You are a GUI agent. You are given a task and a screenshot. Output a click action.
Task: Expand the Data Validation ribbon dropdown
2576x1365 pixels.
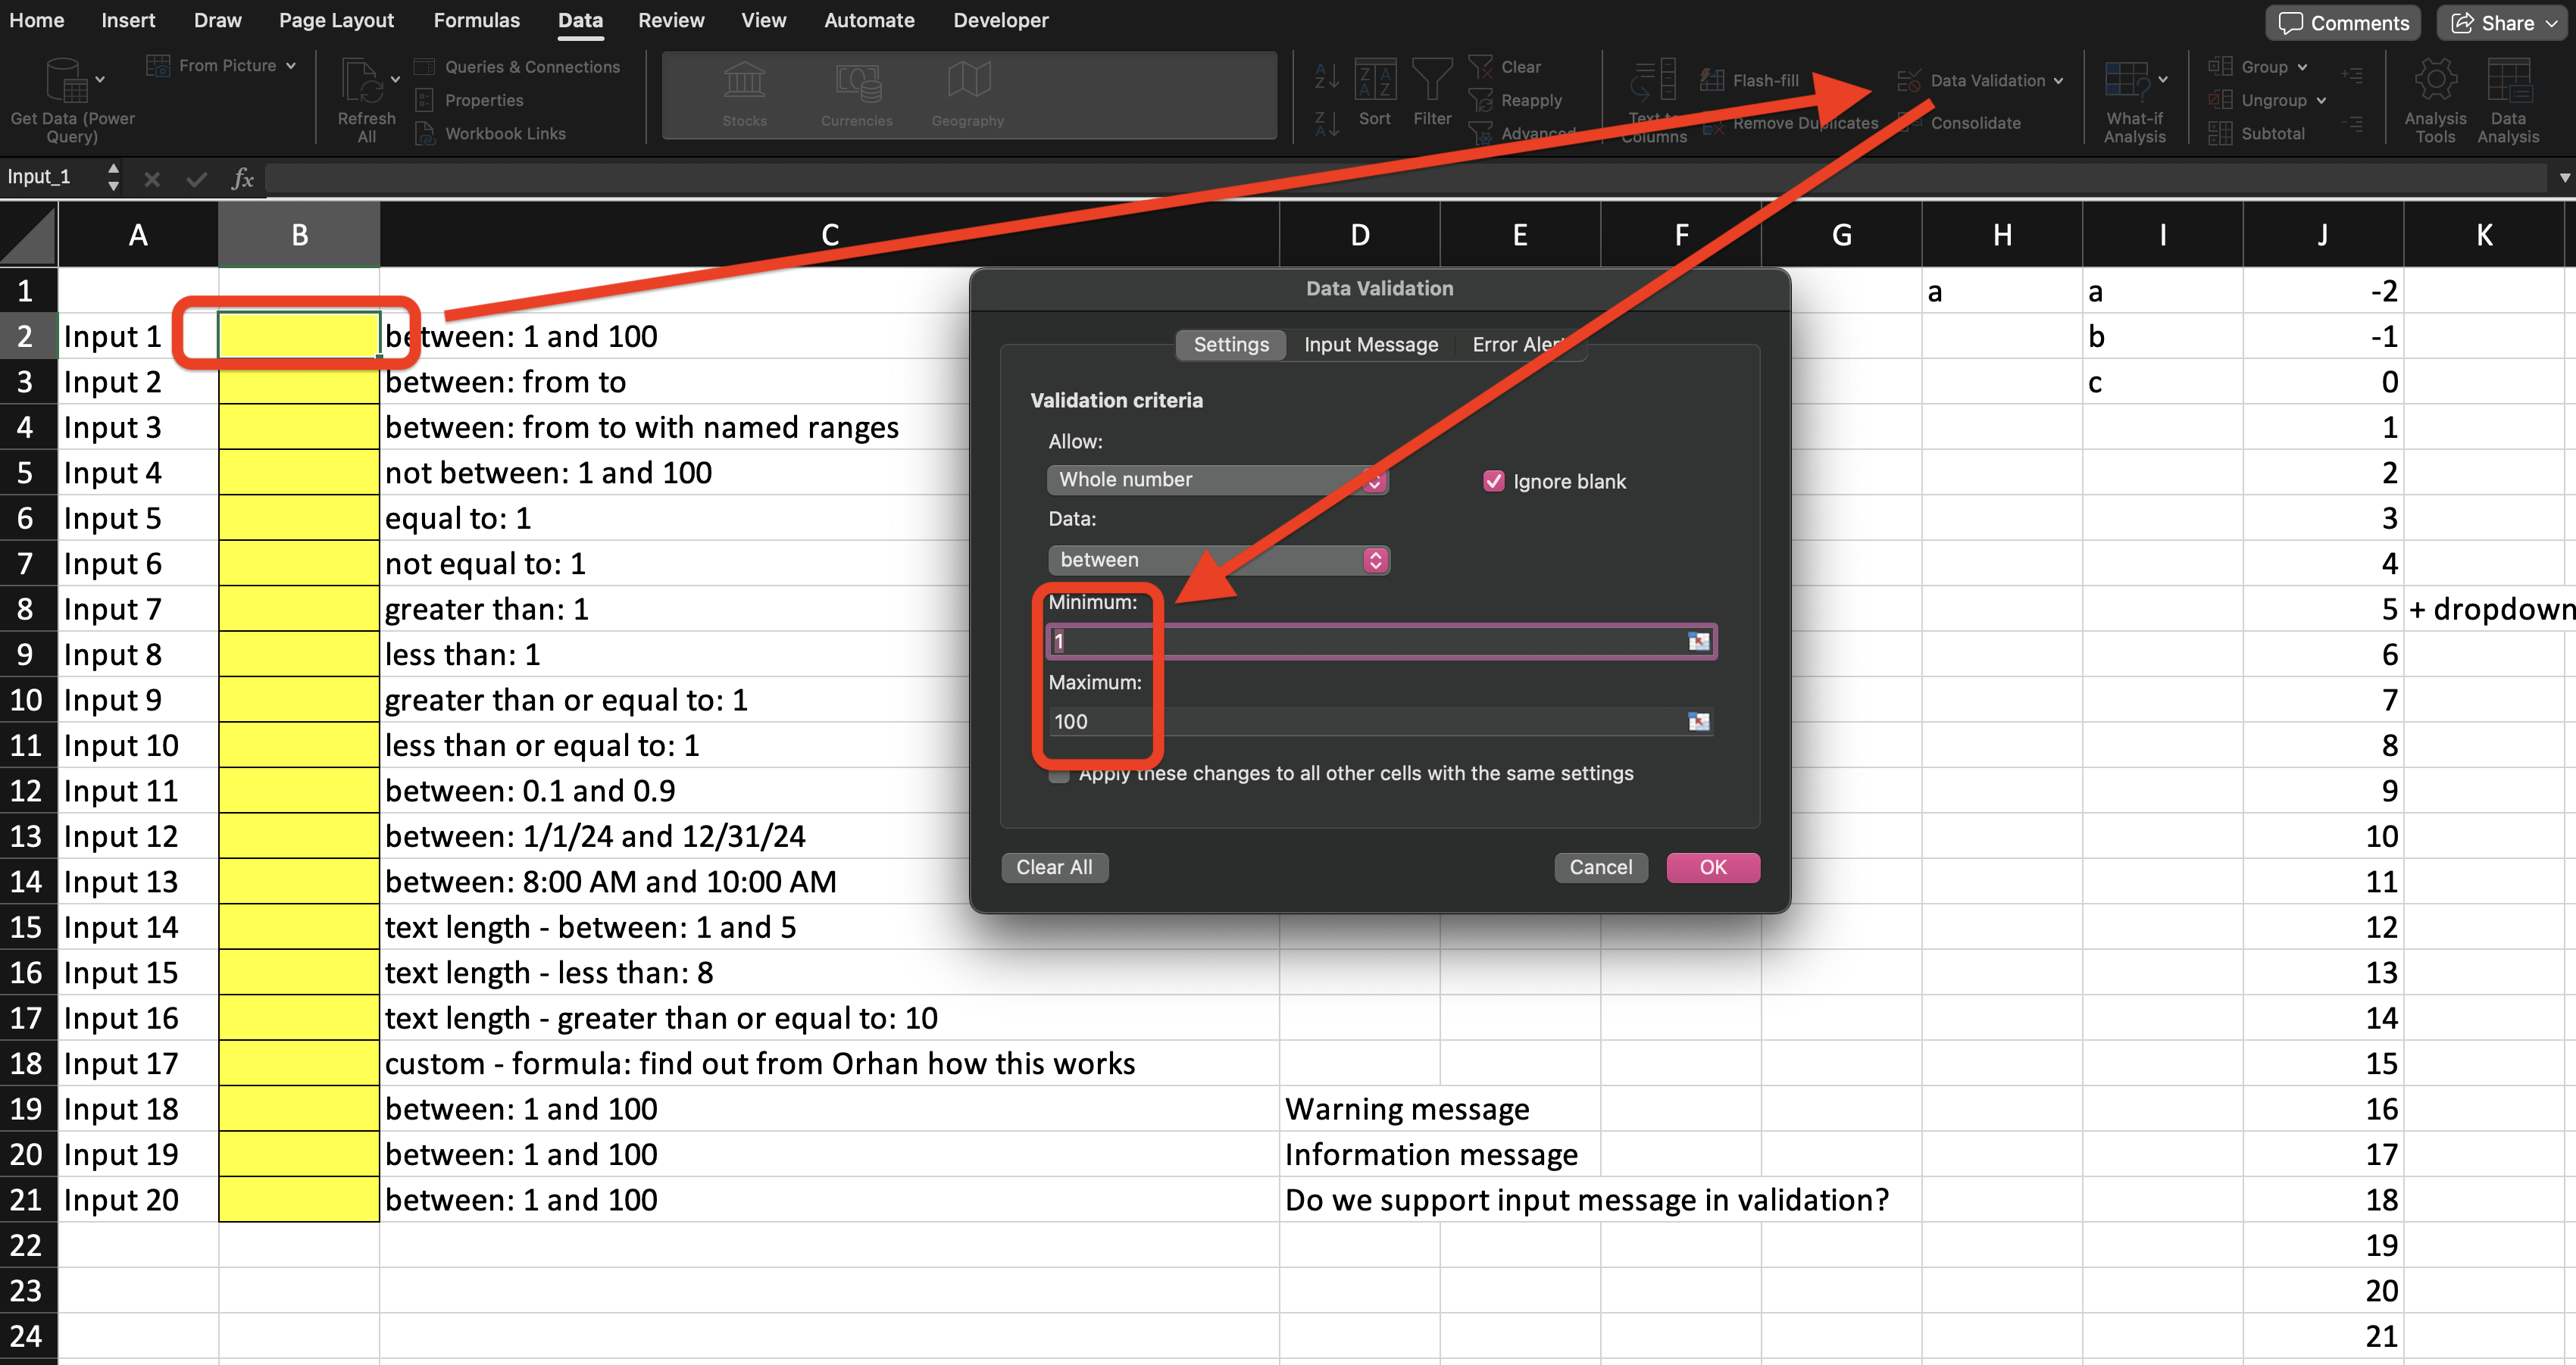click(x=2058, y=81)
